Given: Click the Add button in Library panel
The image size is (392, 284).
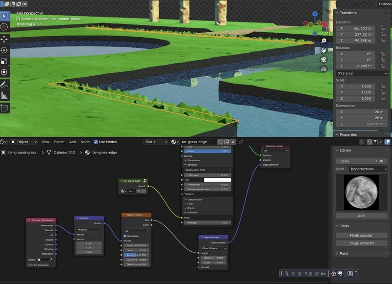Looking at the screenshot, I should pyautogui.click(x=361, y=216).
